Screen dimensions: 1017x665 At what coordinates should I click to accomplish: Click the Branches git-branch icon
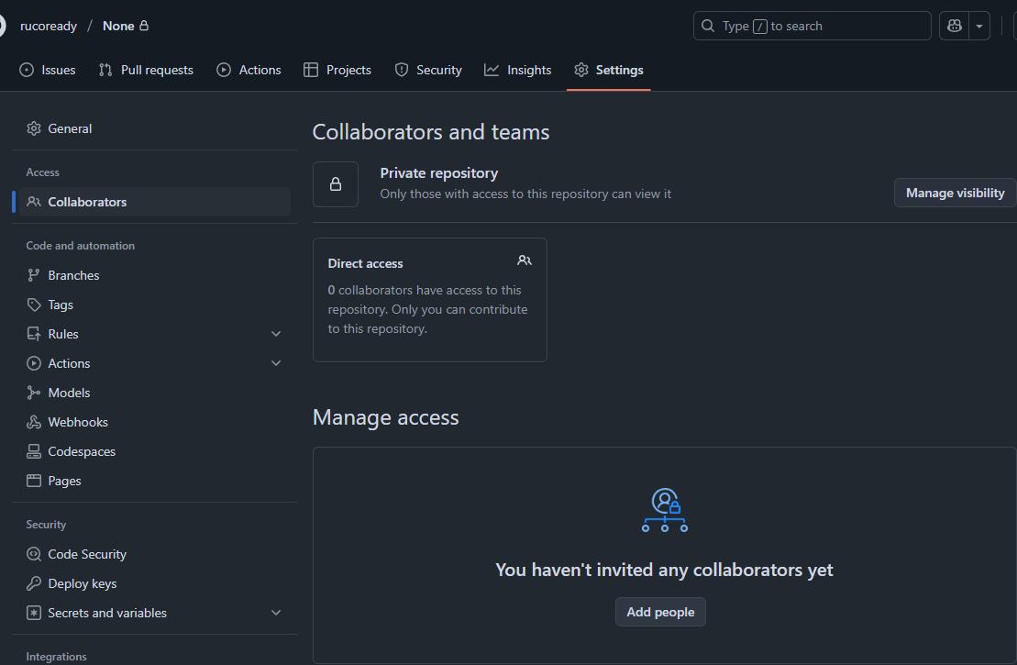tap(34, 275)
